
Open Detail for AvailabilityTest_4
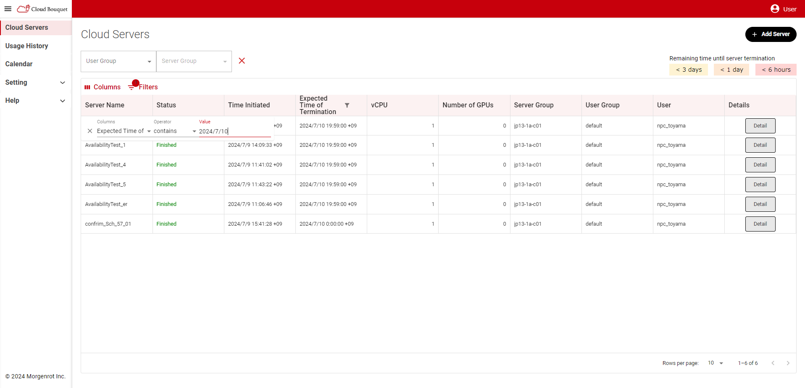coord(760,165)
